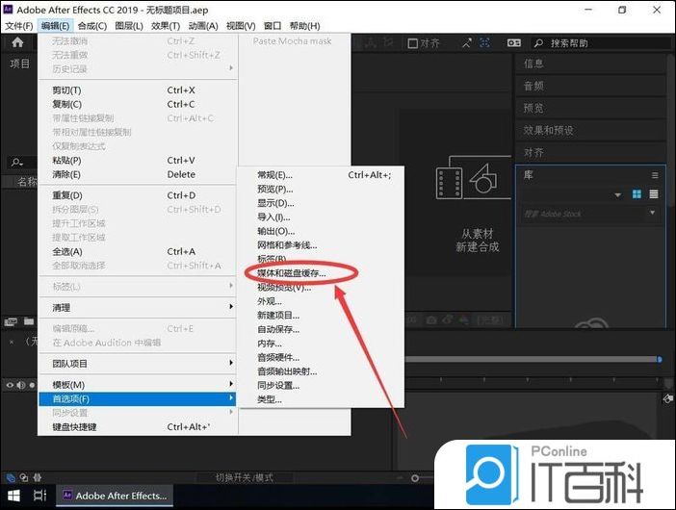Screen dimensions: 676x510
Task: Click the snapshot camera icon in viewer
Action: [432, 319]
